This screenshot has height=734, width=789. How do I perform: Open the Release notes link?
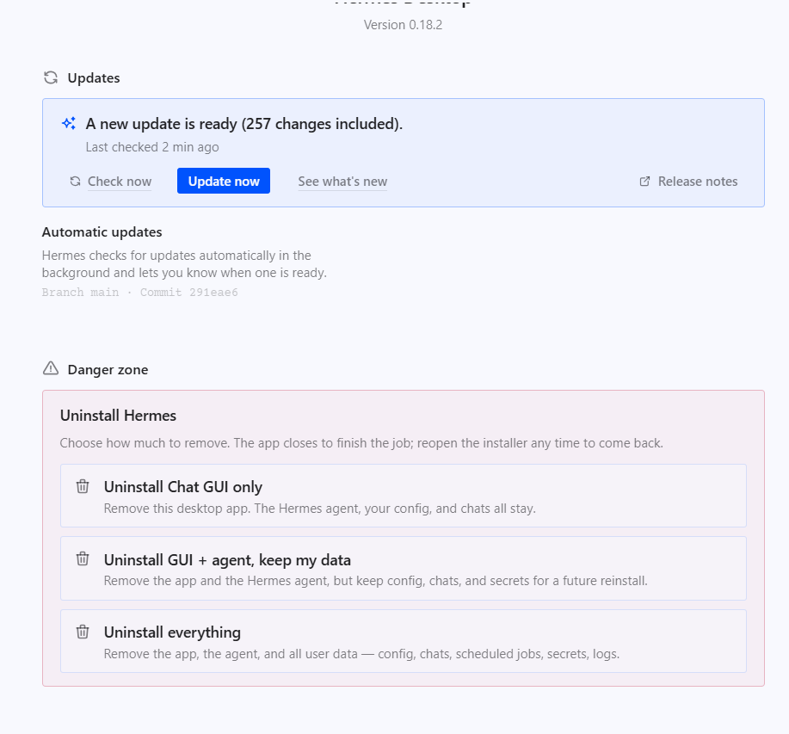coord(698,181)
